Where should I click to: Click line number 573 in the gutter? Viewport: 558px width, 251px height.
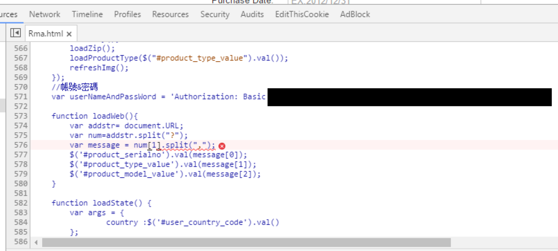click(x=21, y=116)
